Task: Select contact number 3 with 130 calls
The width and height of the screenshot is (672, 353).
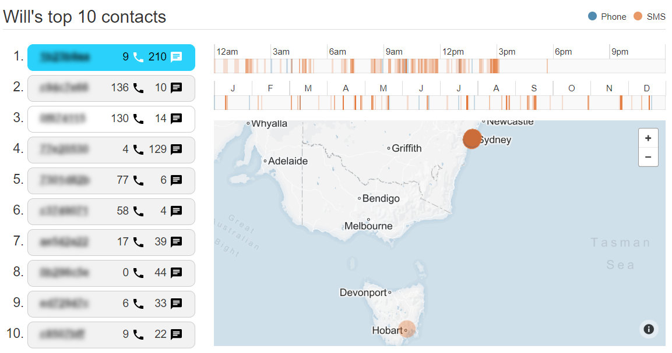Action: 111,119
